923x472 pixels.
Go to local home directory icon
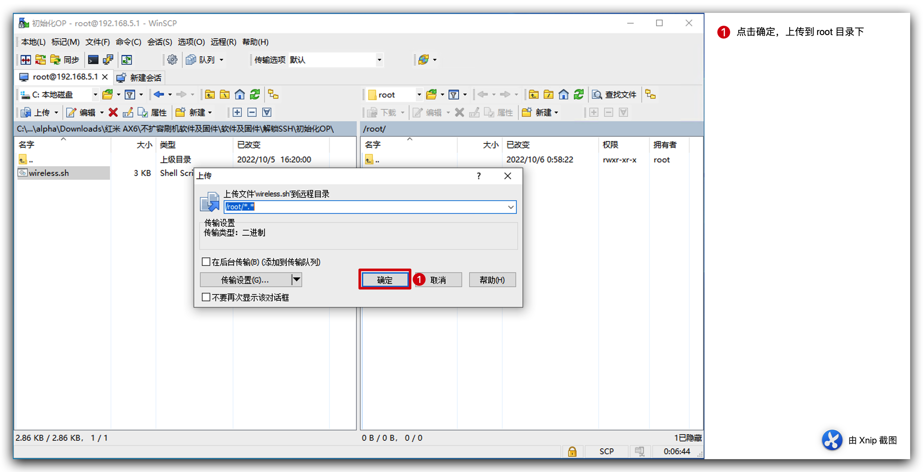[240, 95]
